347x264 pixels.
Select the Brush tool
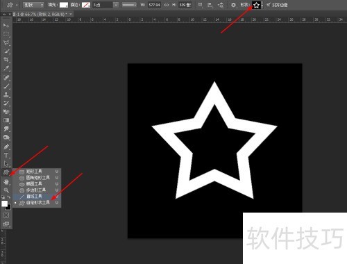click(6, 86)
